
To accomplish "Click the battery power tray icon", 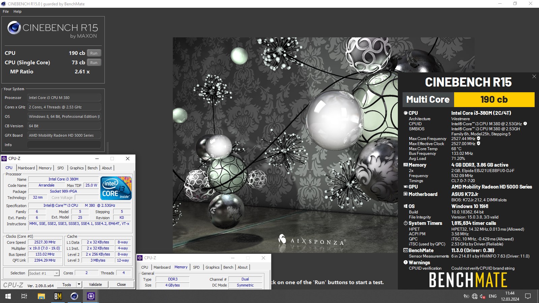I will [x=466, y=296].
